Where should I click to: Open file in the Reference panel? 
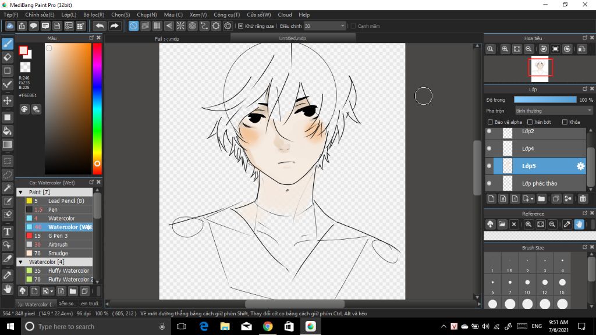[x=502, y=224]
